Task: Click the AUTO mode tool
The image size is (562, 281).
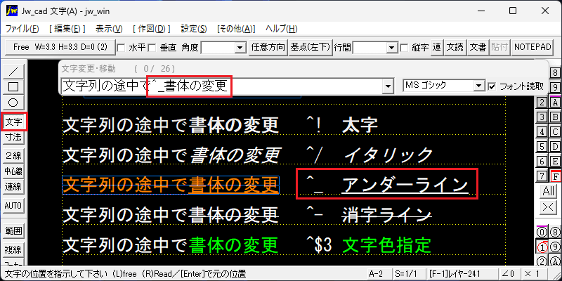Action: point(13,206)
